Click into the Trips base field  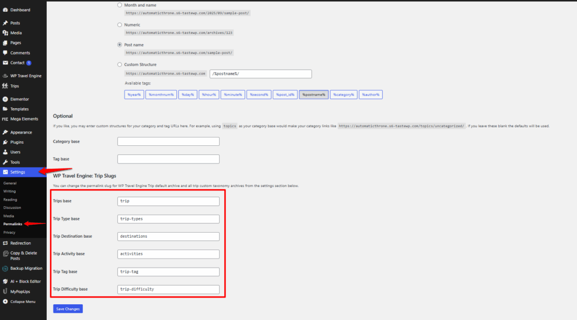[168, 201]
